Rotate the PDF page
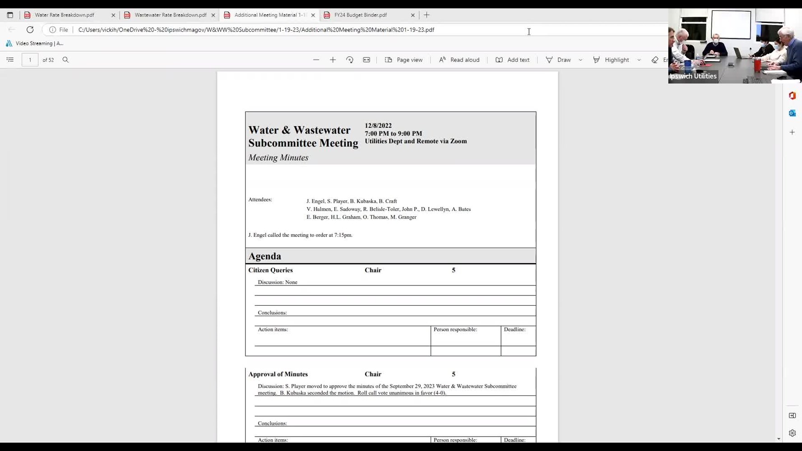802x451 pixels. (x=350, y=60)
